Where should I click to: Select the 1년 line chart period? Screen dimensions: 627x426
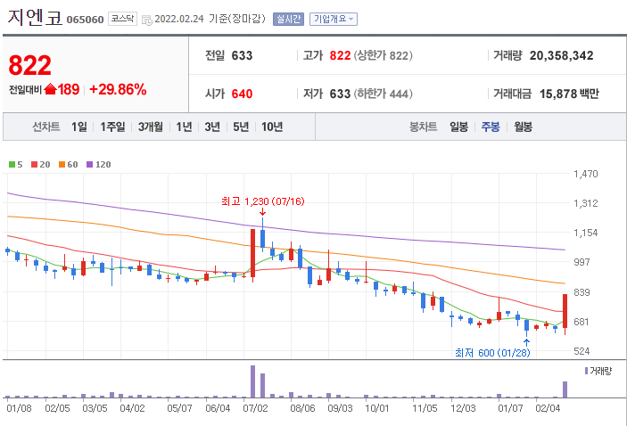(x=184, y=127)
